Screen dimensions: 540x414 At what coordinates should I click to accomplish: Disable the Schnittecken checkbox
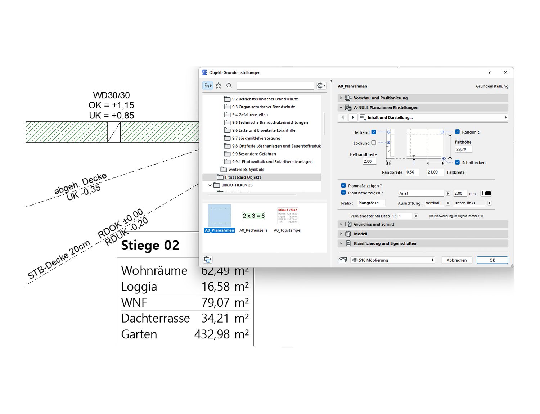tap(457, 162)
